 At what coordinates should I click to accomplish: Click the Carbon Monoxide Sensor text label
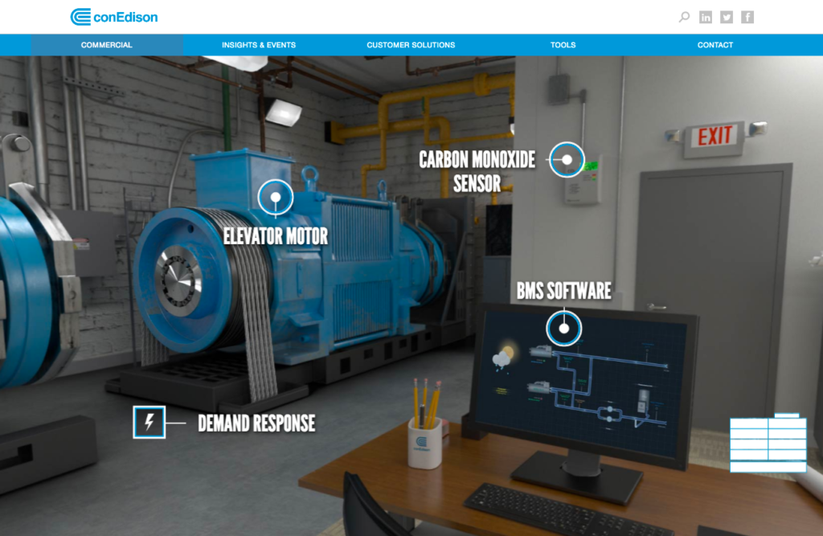477,171
